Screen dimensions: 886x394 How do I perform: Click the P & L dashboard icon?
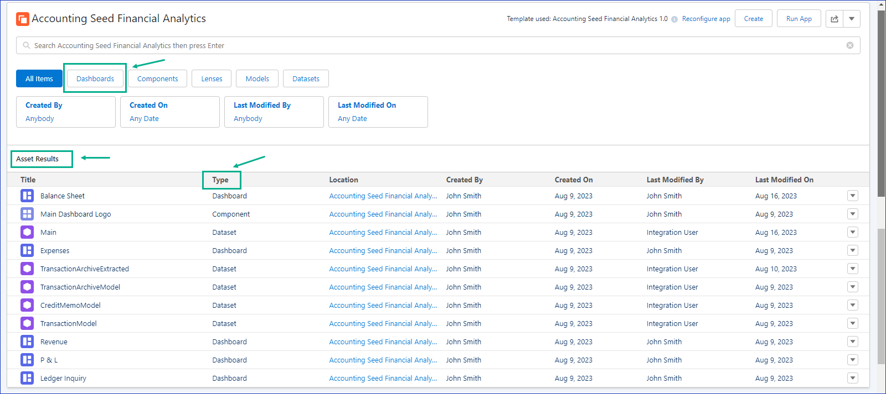pos(27,360)
